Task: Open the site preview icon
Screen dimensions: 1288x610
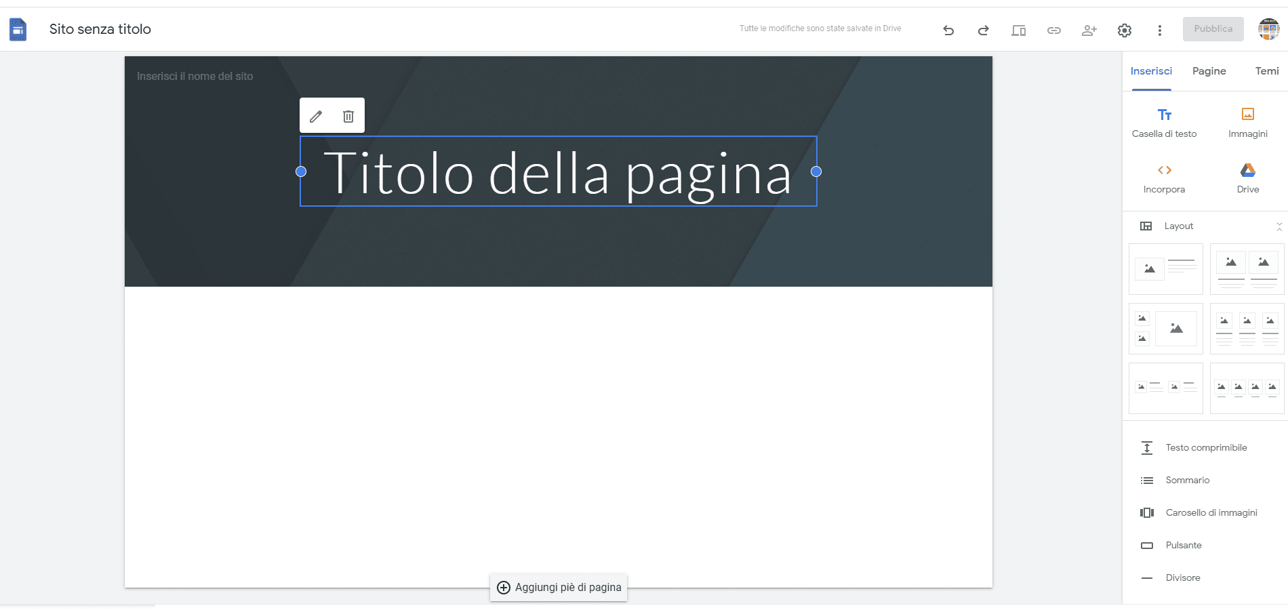Action: [x=1018, y=30]
